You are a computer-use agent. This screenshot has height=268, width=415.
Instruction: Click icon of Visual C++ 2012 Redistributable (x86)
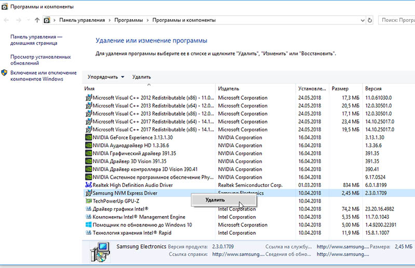coord(88,98)
